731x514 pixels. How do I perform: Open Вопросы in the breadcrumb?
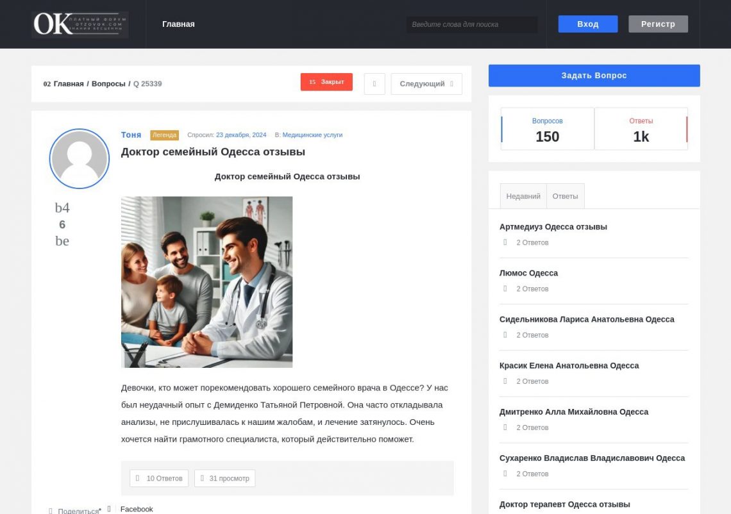pyautogui.click(x=108, y=84)
